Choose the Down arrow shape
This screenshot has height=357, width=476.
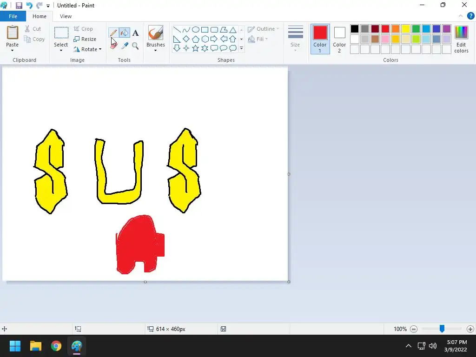(x=177, y=48)
